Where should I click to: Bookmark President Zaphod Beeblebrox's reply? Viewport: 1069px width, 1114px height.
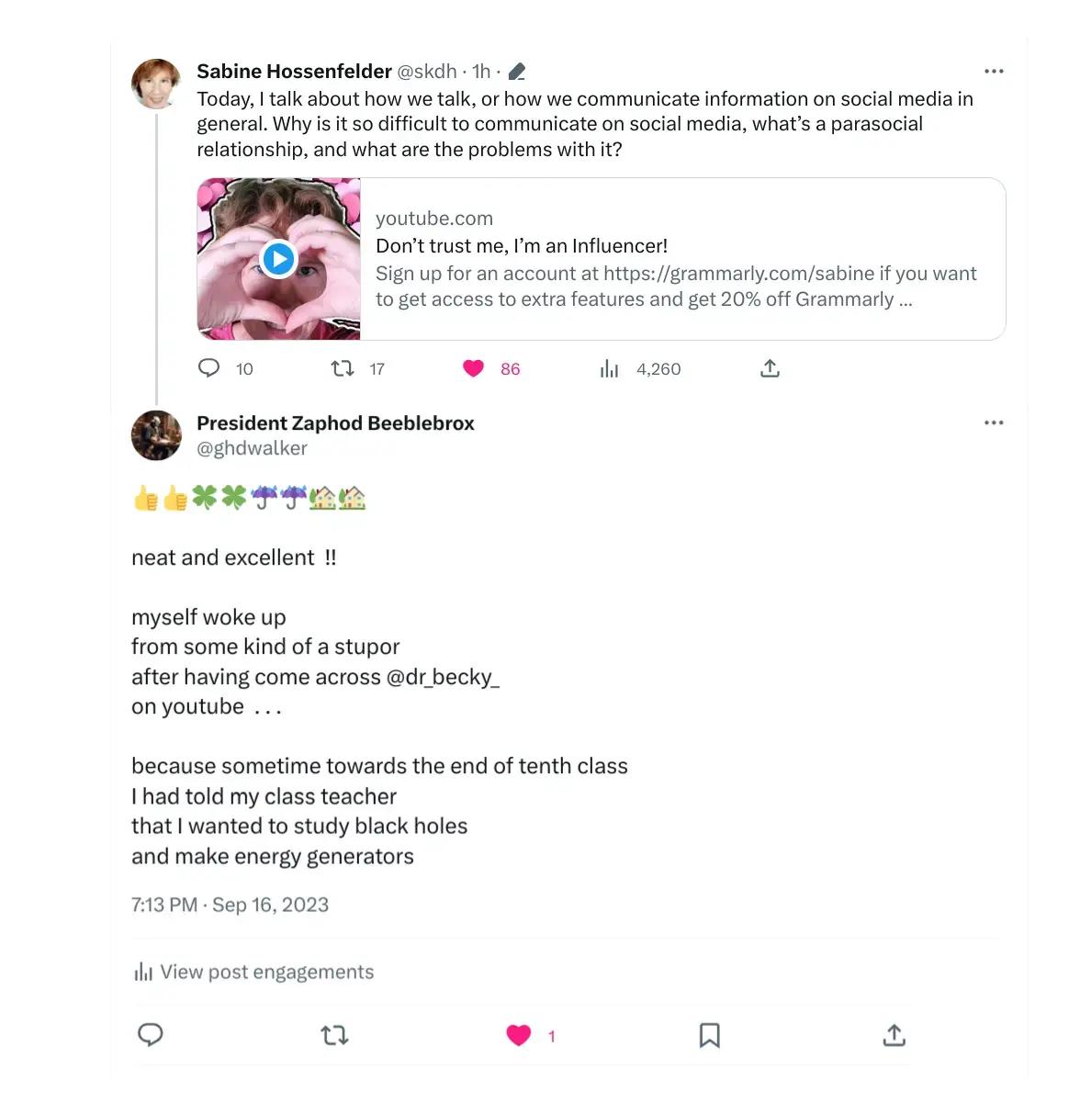coord(709,1036)
